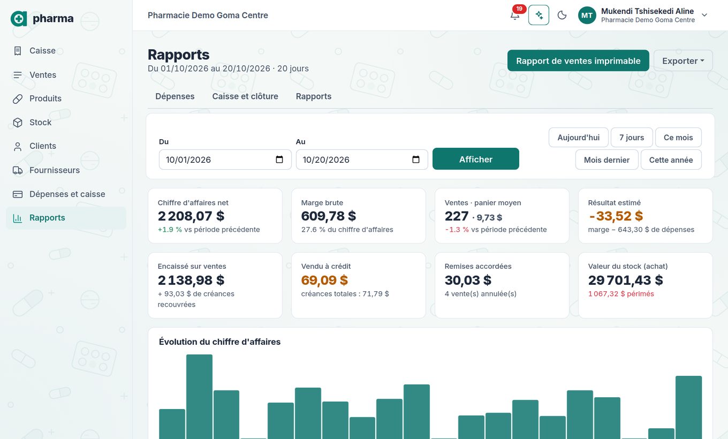
Task: Open notifications bell with 19 badge
Action: [x=515, y=15]
